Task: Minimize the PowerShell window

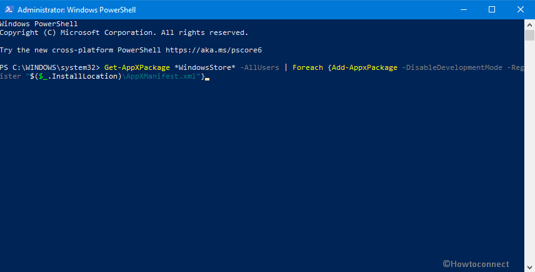Action: point(463,9)
